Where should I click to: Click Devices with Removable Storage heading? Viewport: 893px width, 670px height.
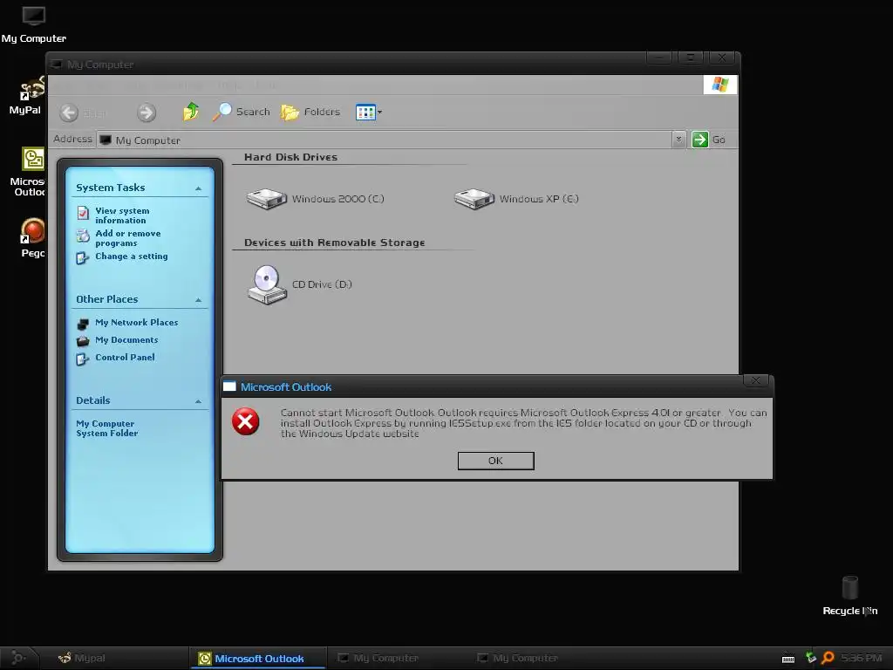pos(334,243)
